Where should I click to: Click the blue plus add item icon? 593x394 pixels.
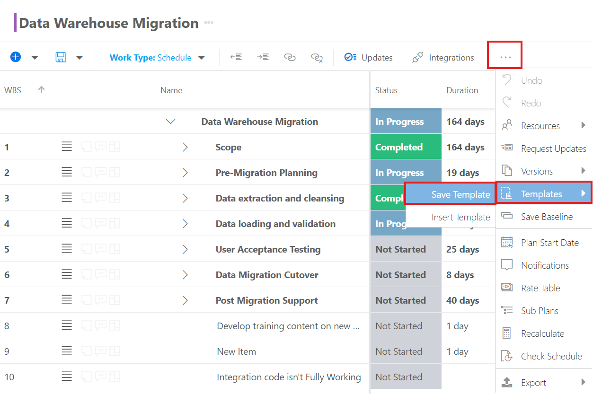pyautogui.click(x=16, y=57)
